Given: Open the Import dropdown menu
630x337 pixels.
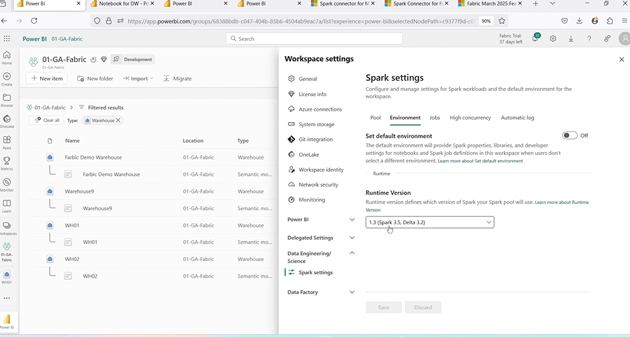Looking at the screenshot, I should (x=137, y=78).
